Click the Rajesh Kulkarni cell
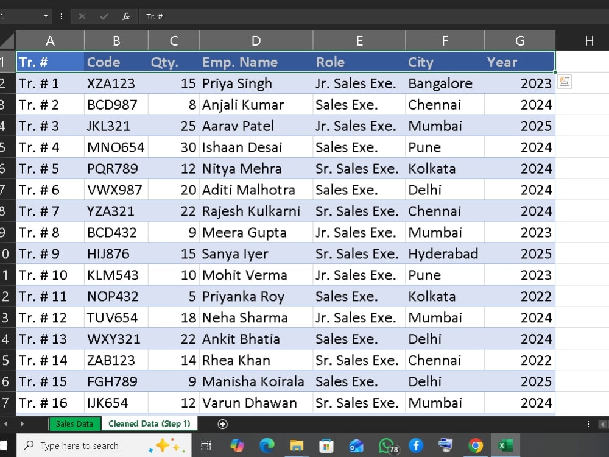This screenshot has width=609, height=457. pos(256,211)
